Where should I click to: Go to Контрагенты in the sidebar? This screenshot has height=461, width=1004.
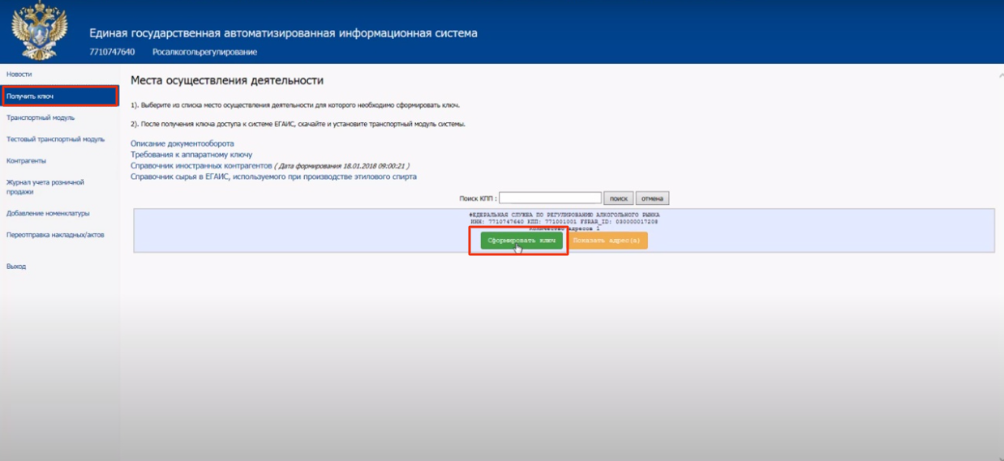coord(26,160)
